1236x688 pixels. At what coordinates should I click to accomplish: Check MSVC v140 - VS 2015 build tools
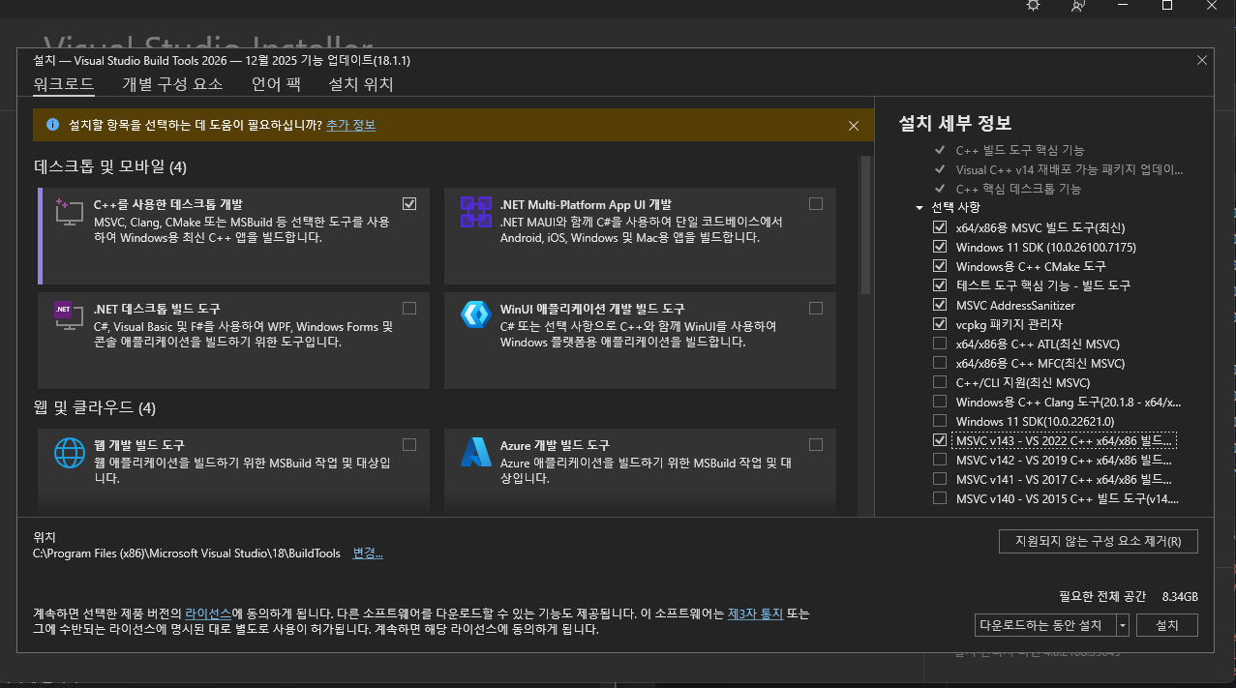(x=940, y=498)
